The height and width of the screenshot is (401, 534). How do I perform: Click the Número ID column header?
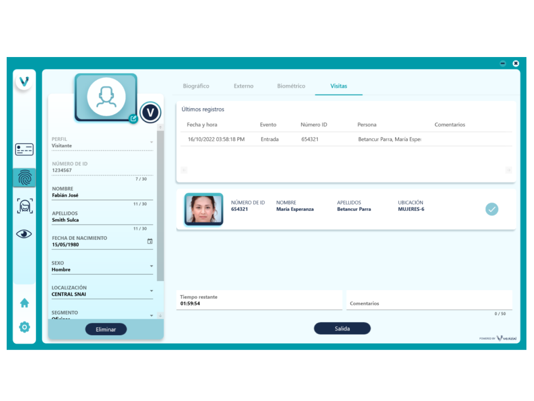pyautogui.click(x=314, y=125)
